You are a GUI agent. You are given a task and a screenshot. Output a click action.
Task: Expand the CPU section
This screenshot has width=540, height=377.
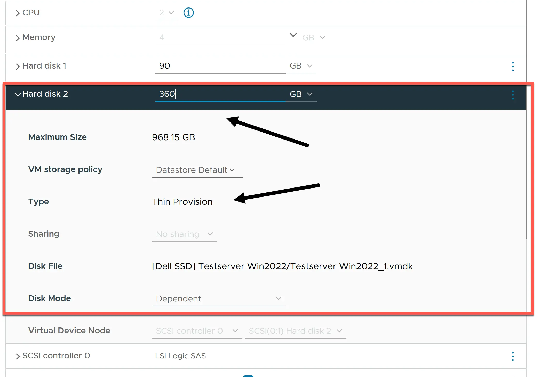(17, 13)
